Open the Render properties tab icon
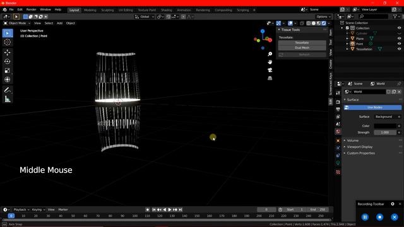Screen dimensions: 404x227 click(338, 102)
